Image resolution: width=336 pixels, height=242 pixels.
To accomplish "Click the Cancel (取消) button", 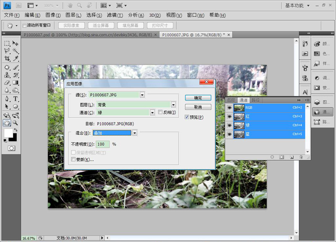I will (198, 107).
